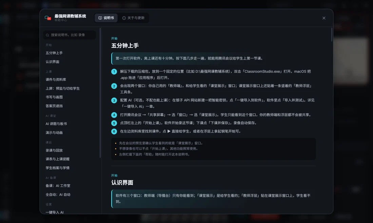
Task: Click the 认识界面 heading in content
Action: pos(122,182)
